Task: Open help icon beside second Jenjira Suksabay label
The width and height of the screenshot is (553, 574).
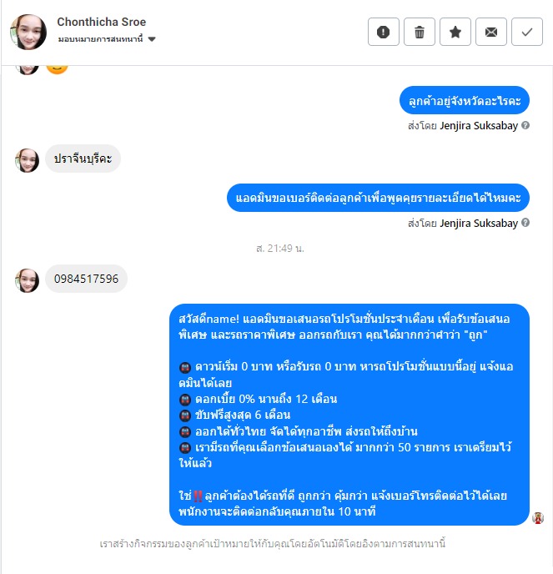Action: (x=525, y=223)
